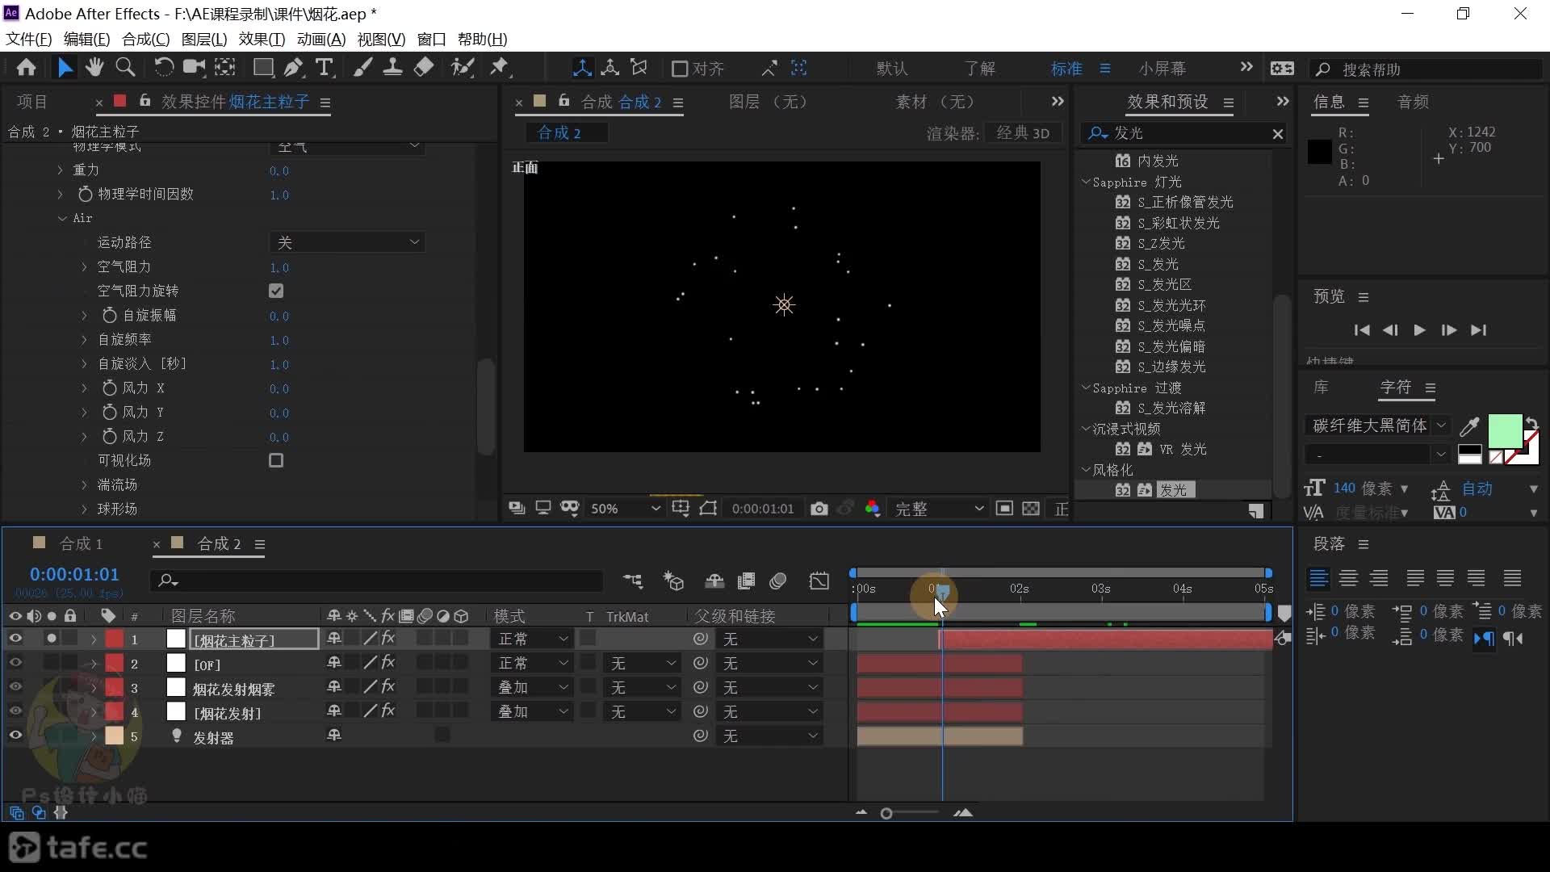This screenshot has width=1550, height=872.
Task: Check the 可视化场 checkbox
Action: tap(276, 460)
